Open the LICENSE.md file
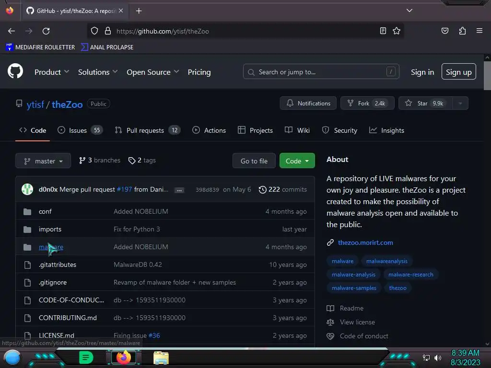 pyautogui.click(x=57, y=335)
